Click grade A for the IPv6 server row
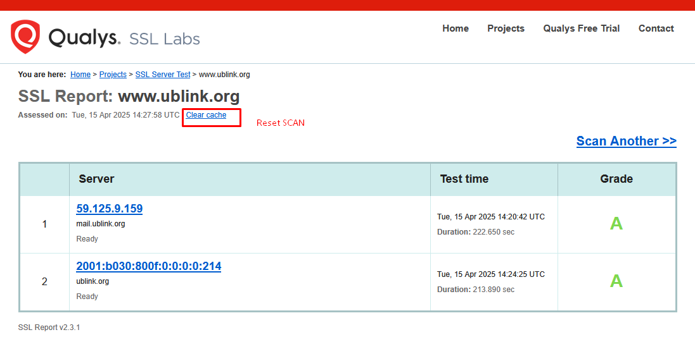695x337 pixels. 616,281
